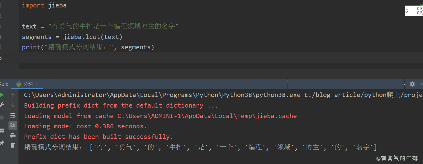Click inside the text string literal
423x164 pixels.
113,26
